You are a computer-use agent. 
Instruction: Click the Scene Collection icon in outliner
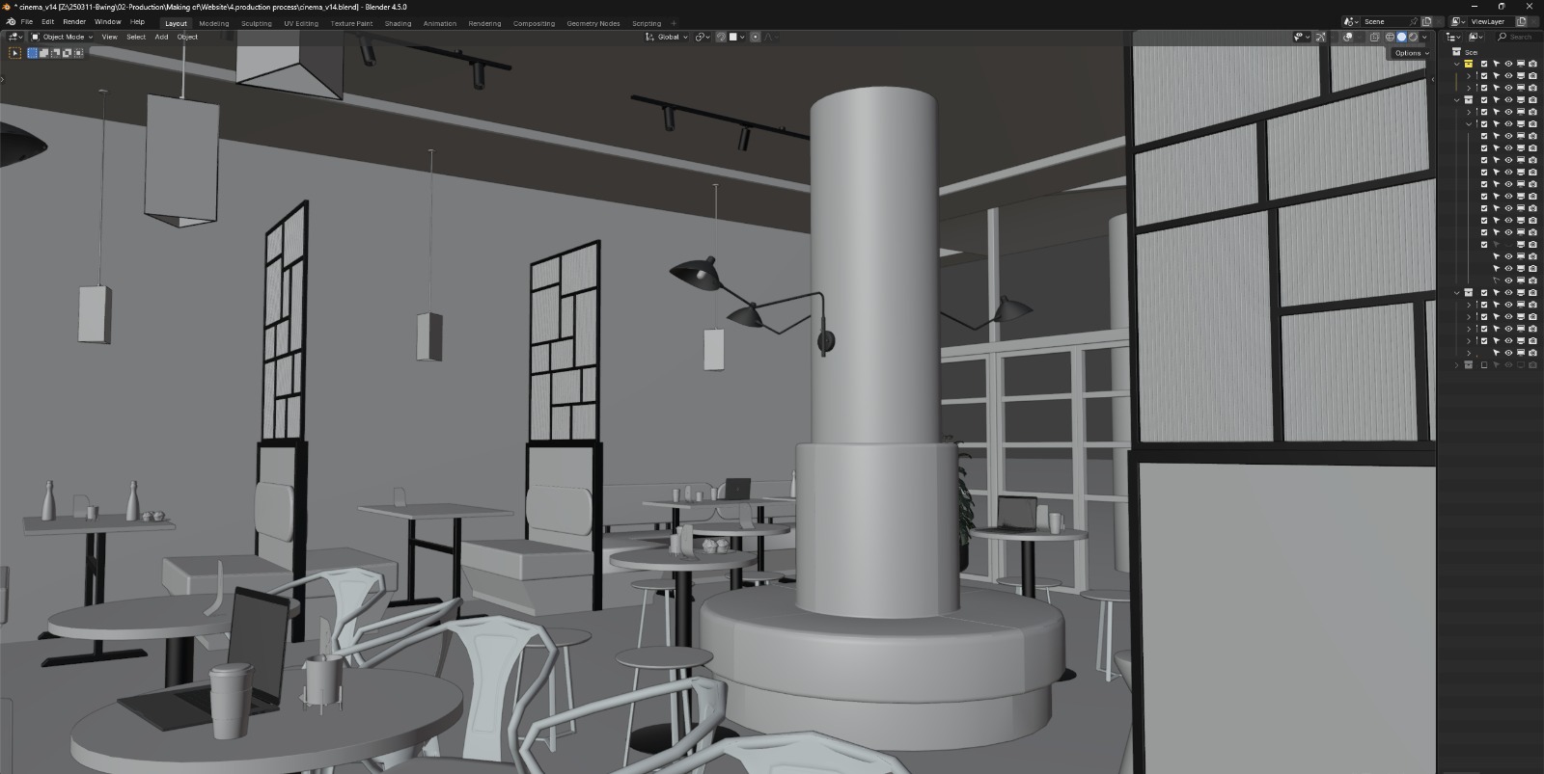click(x=1457, y=52)
